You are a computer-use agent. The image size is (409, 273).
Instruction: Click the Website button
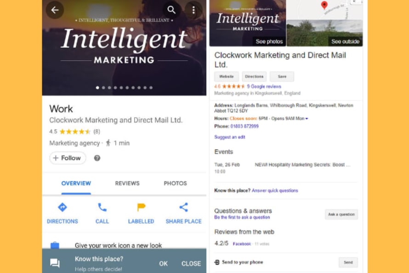coord(226,77)
